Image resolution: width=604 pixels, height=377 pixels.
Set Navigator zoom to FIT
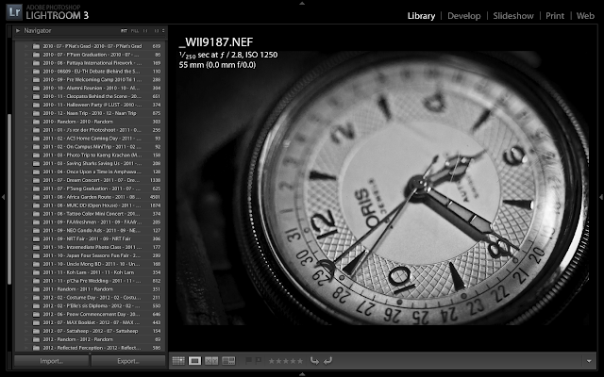124,31
